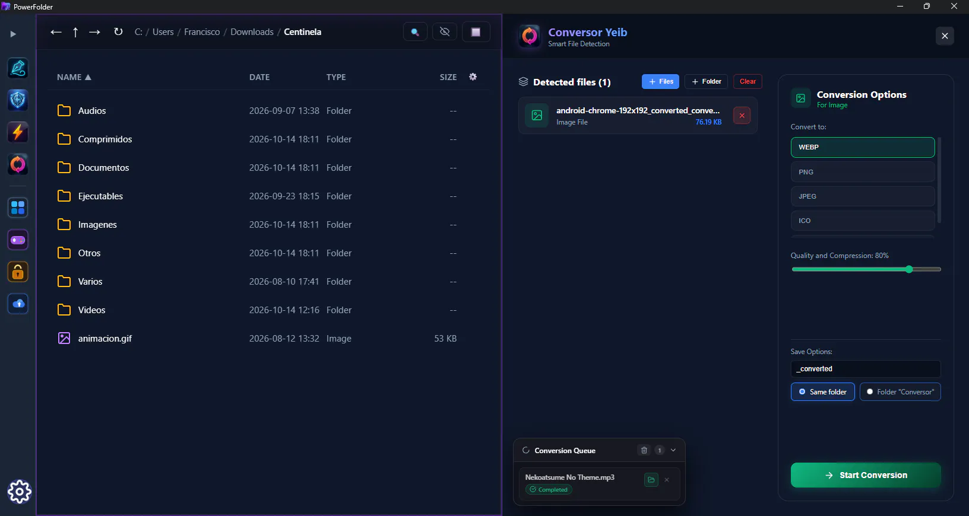Open the Conversor Yeib sidebar icon
Image resolution: width=969 pixels, height=516 pixels.
click(18, 164)
